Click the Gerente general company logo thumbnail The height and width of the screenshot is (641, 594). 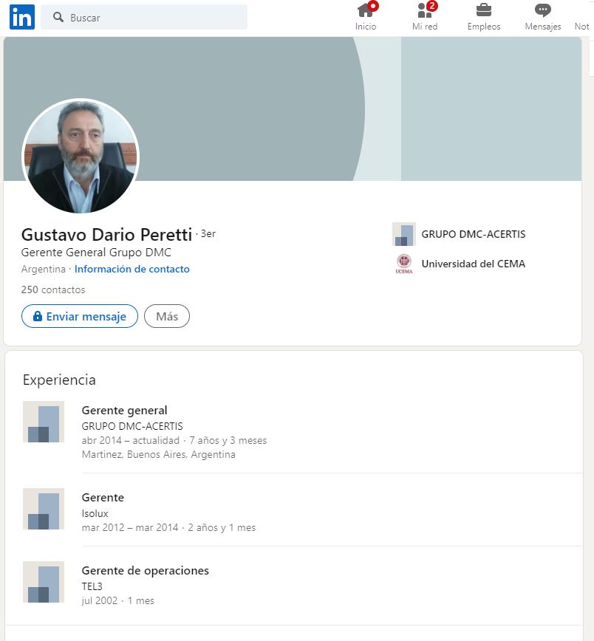pyautogui.click(x=43, y=422)
